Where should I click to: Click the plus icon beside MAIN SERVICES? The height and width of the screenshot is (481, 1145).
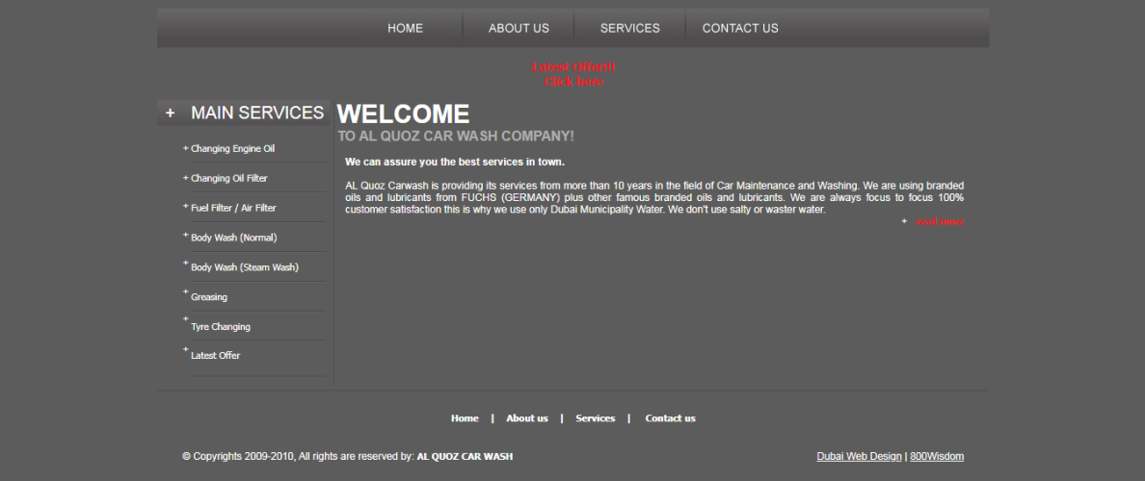coord(171,113)
